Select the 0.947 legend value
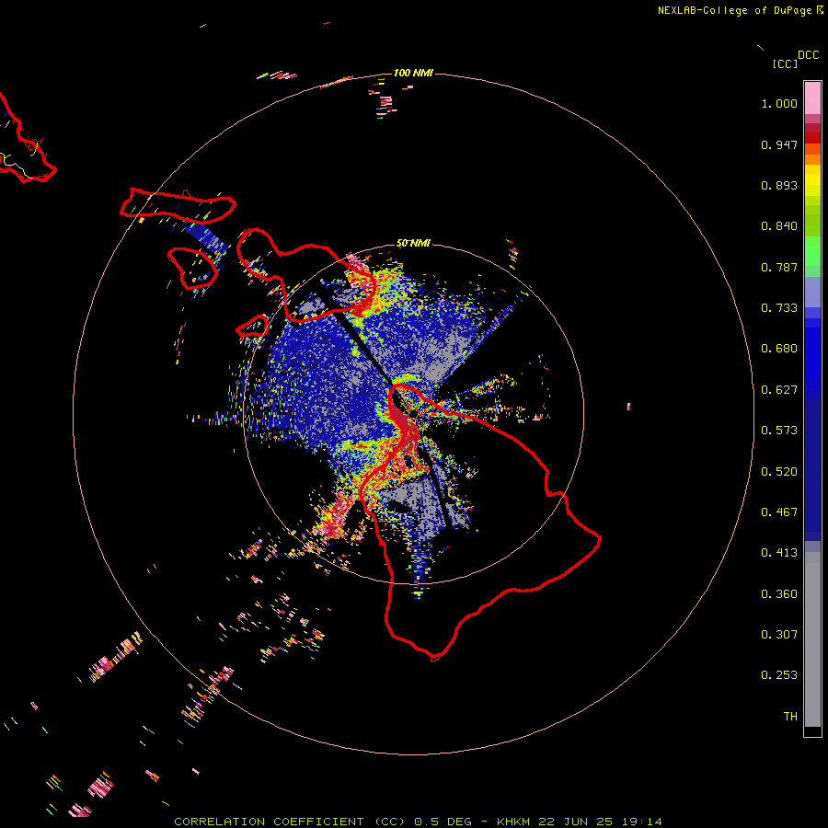The image size is (828, 828). pos(779,144)
